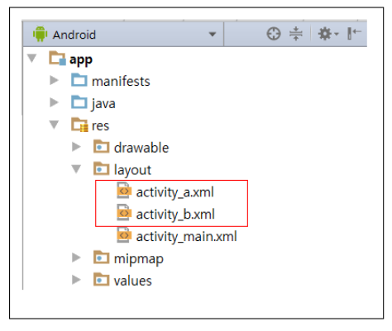Select the layout tree label
The height and width of the screenshot is (331, 392).
132,170
